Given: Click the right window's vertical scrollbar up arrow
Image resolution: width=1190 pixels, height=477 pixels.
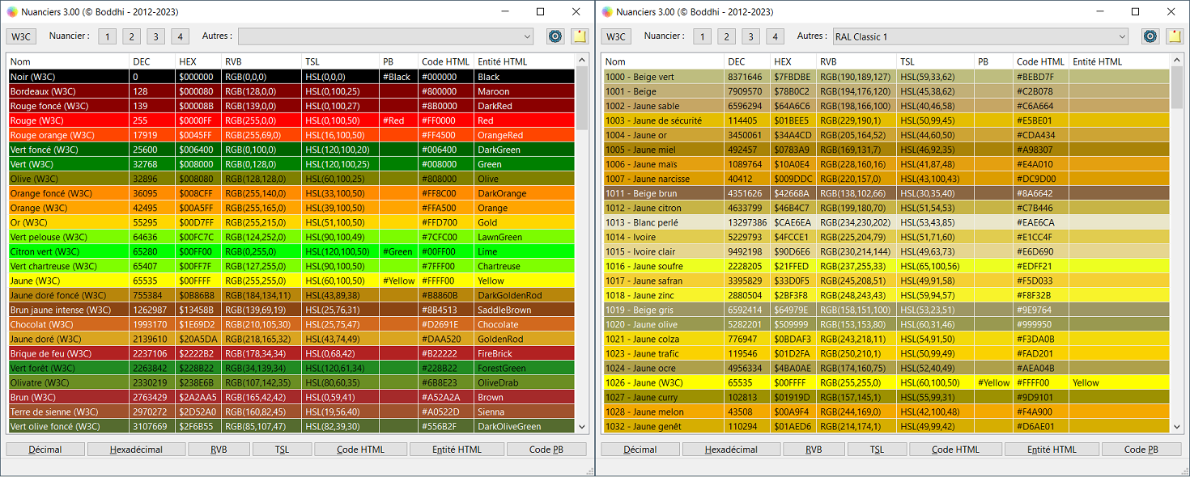Looking at the screenshot, I should coord(1176,61).
